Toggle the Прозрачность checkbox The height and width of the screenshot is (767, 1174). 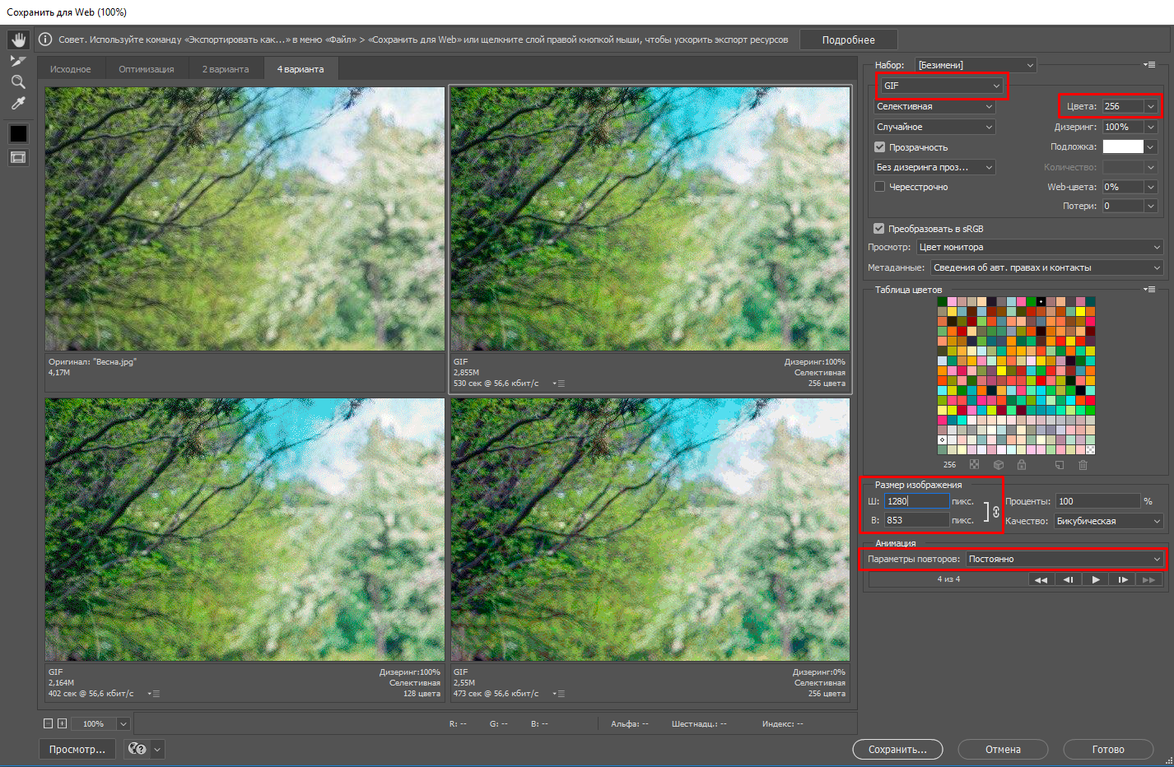pos(879,147)
